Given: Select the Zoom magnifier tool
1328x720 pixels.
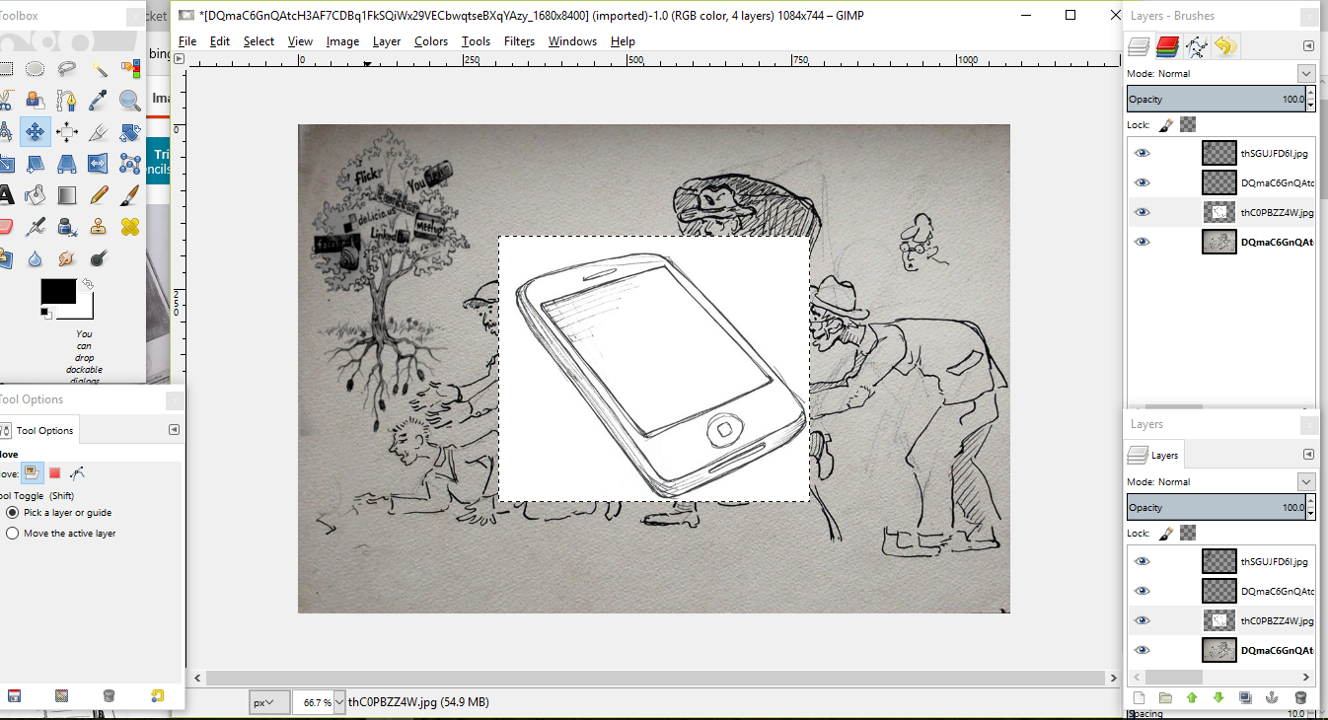Looking at the screenshot, I should [x=129, y=100].
